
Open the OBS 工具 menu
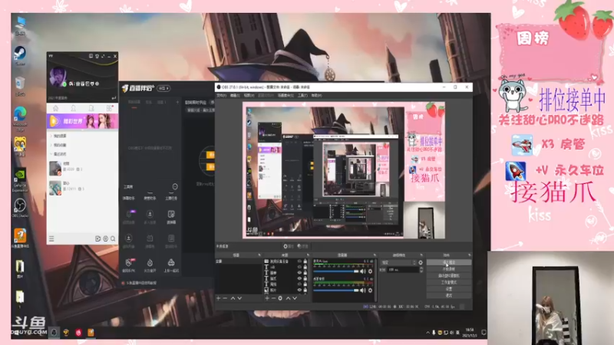(302, 95)
